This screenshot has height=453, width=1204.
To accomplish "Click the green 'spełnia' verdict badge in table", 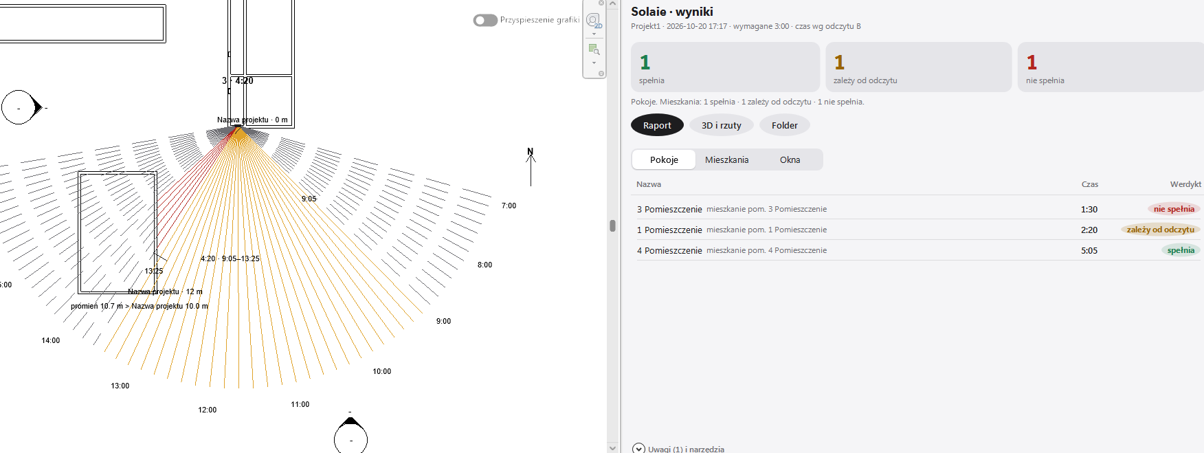I will [1181, 250].
